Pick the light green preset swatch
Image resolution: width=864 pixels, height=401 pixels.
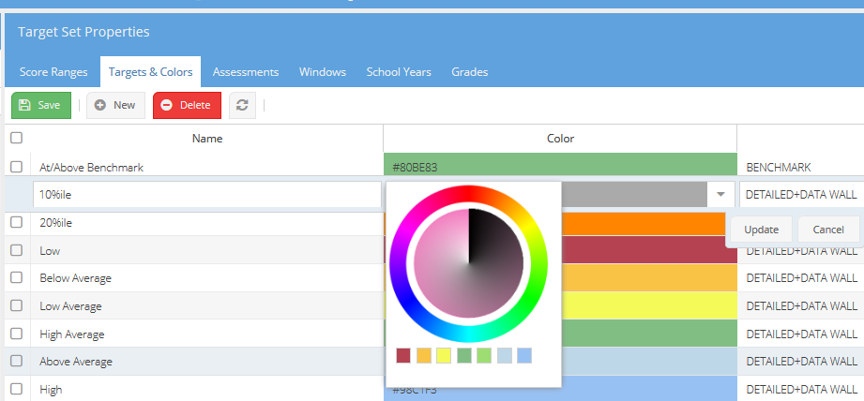484,355
